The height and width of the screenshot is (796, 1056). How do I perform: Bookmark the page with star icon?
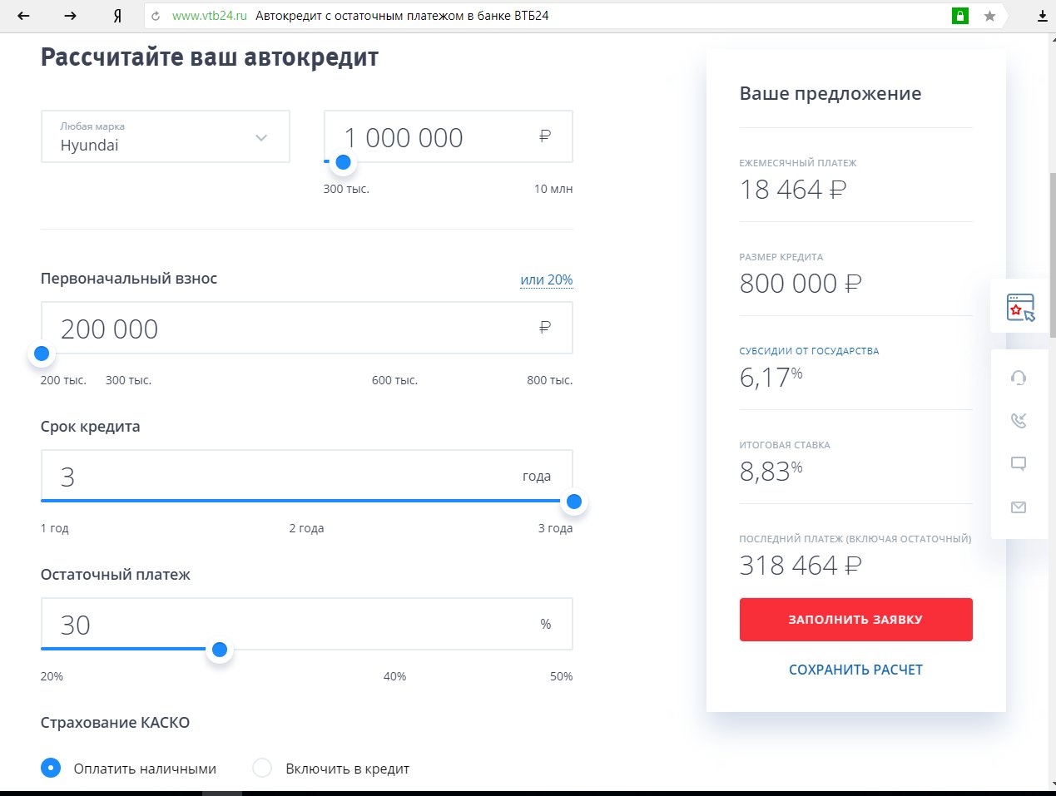click(989, 16)
